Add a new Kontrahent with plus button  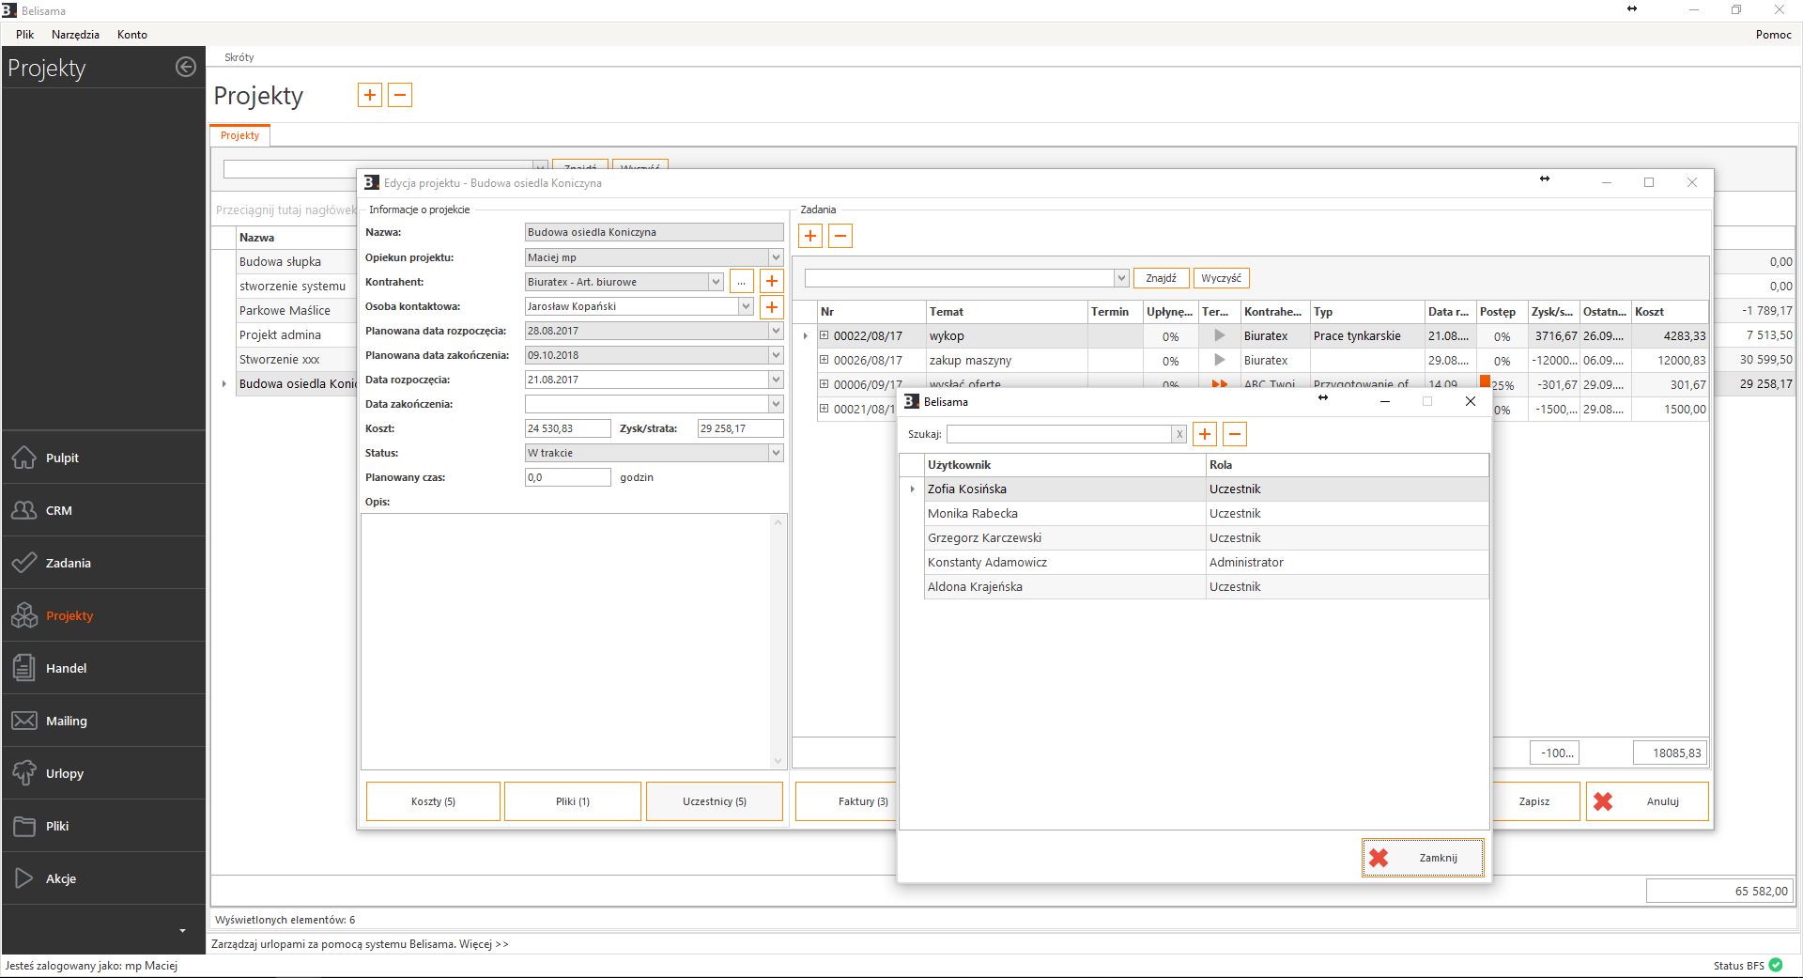point(771,281)
